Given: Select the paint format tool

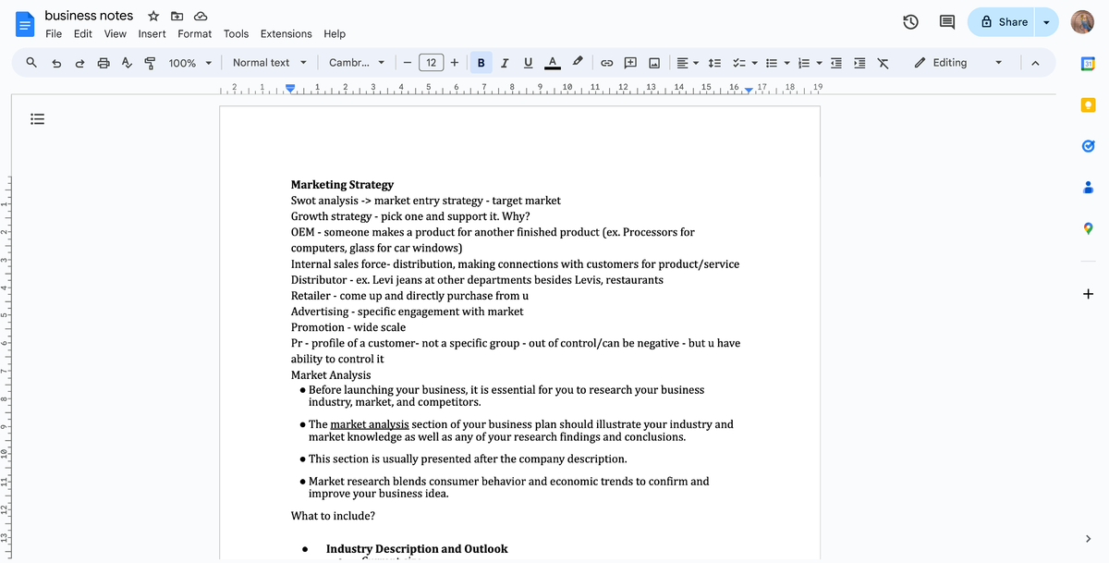Looking at the screenshot, I should [x=148, y=62].
